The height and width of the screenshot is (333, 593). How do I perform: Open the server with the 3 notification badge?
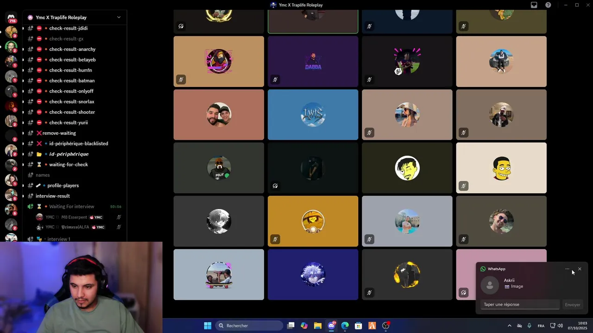tap(11, 32)
